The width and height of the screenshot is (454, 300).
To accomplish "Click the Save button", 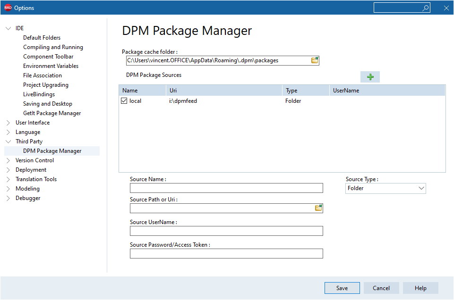I will coord(342,288).
